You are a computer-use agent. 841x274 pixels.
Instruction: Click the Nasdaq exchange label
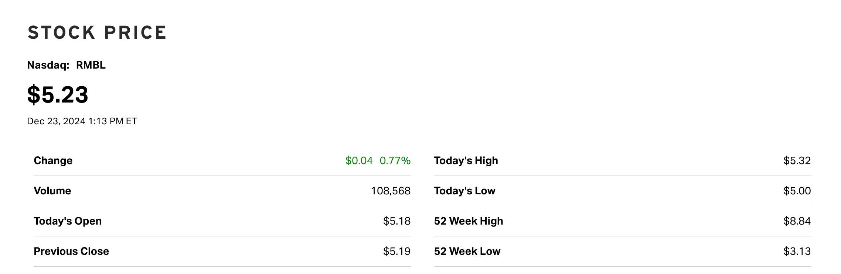pyautogui.click(x=48, y=65)
